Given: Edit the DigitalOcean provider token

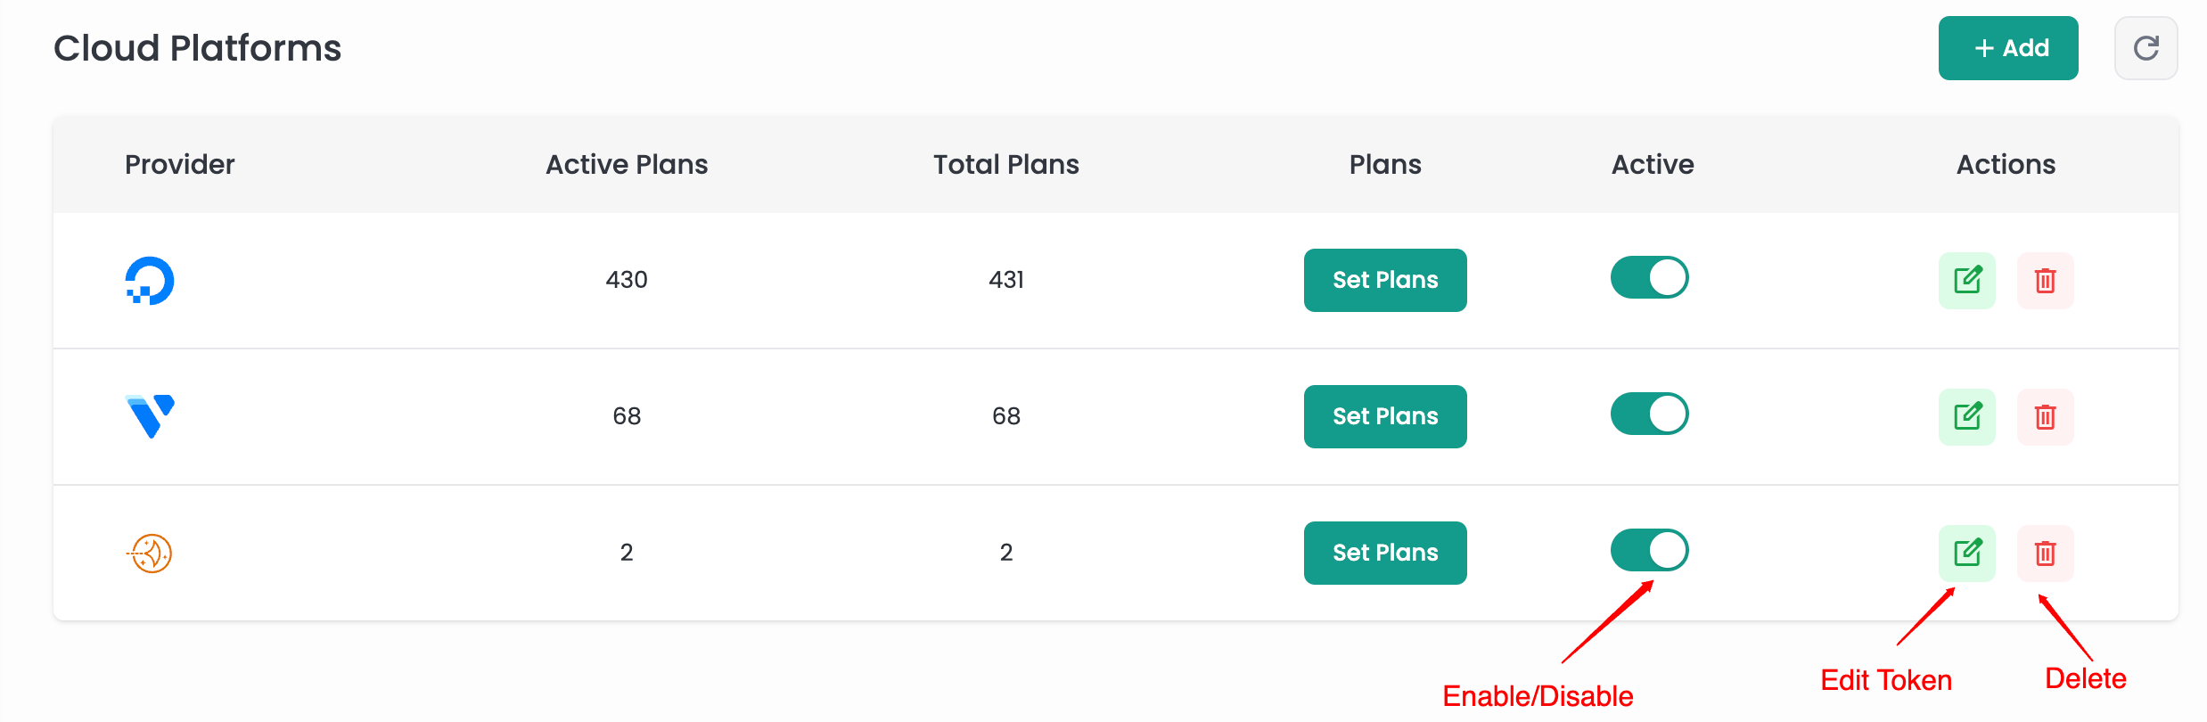Looking at the screenshot, I should coord(1967,281).
